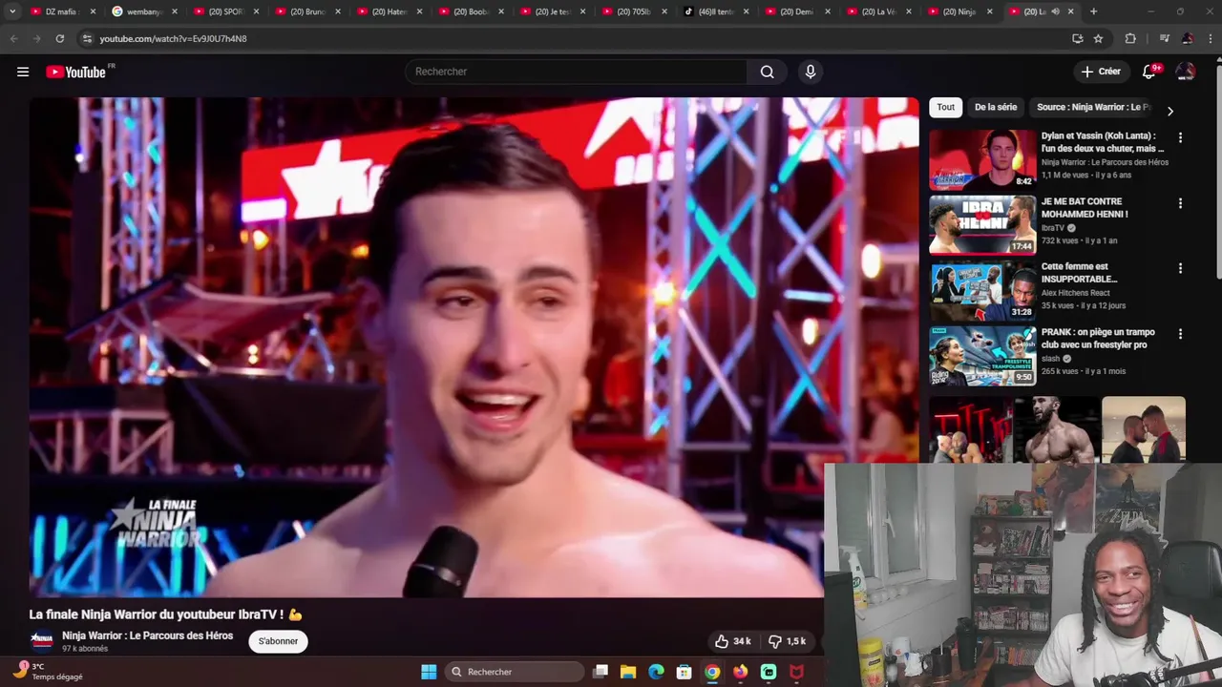Open Ninja Warrior channel name link
Viewport: 1222px width, 687px height.
[x=147, y=635]
